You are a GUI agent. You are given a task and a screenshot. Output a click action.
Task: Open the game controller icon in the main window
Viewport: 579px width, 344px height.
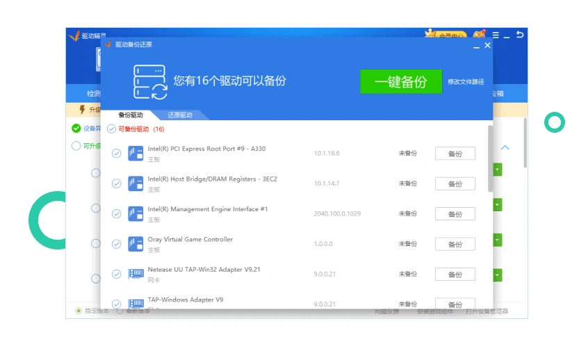pyautogui.click(x=480, y=34)
